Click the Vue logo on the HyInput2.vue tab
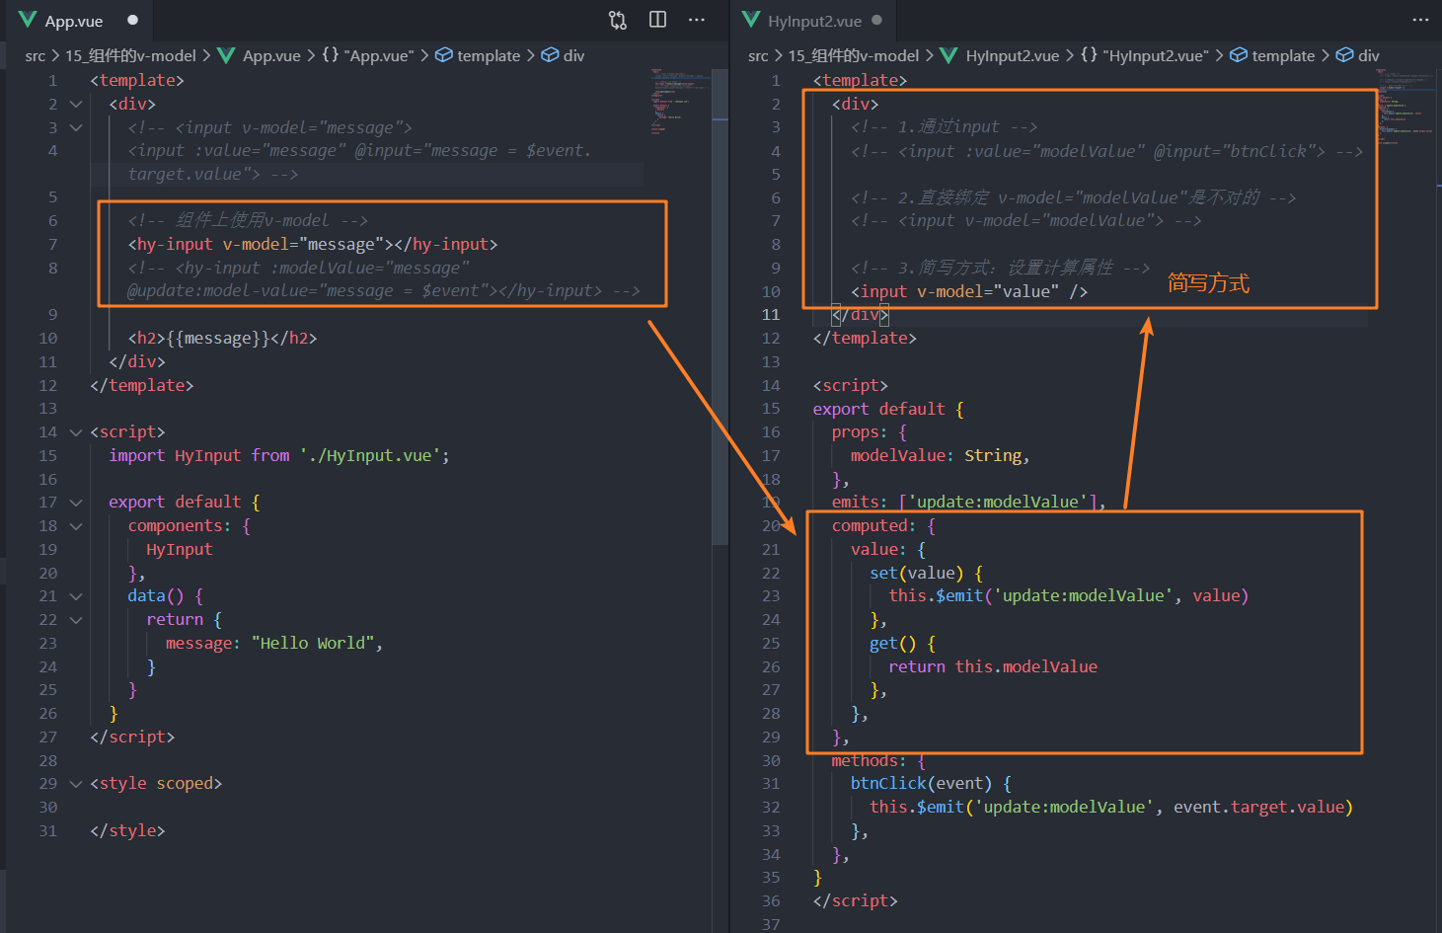Image resolution: width=1442 pixels, height=933 pixels. 750,19
